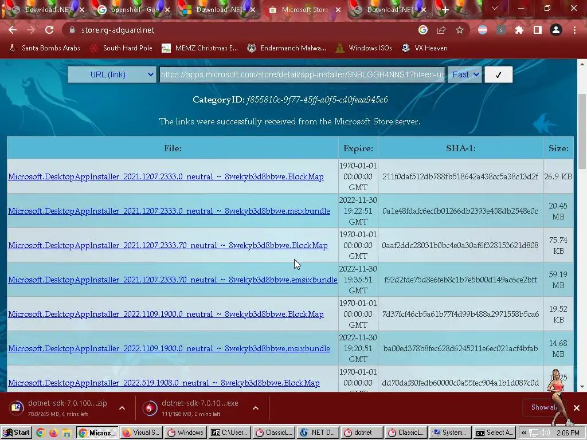
Task: Click the network tray icon
Action: pos(534,433)
